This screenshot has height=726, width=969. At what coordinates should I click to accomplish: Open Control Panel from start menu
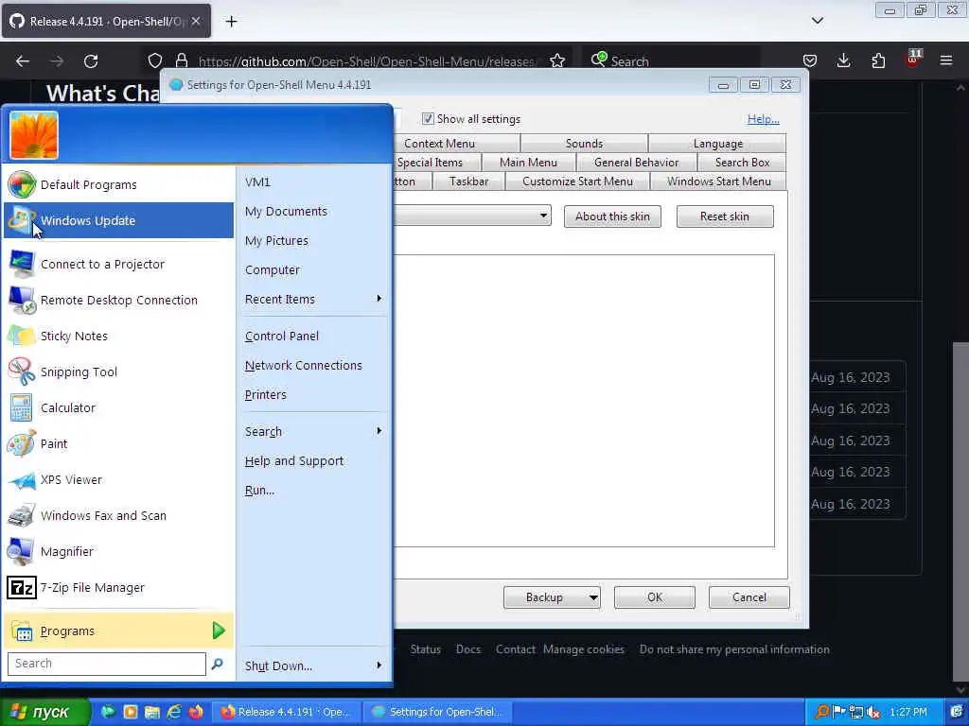click(313, 337)
